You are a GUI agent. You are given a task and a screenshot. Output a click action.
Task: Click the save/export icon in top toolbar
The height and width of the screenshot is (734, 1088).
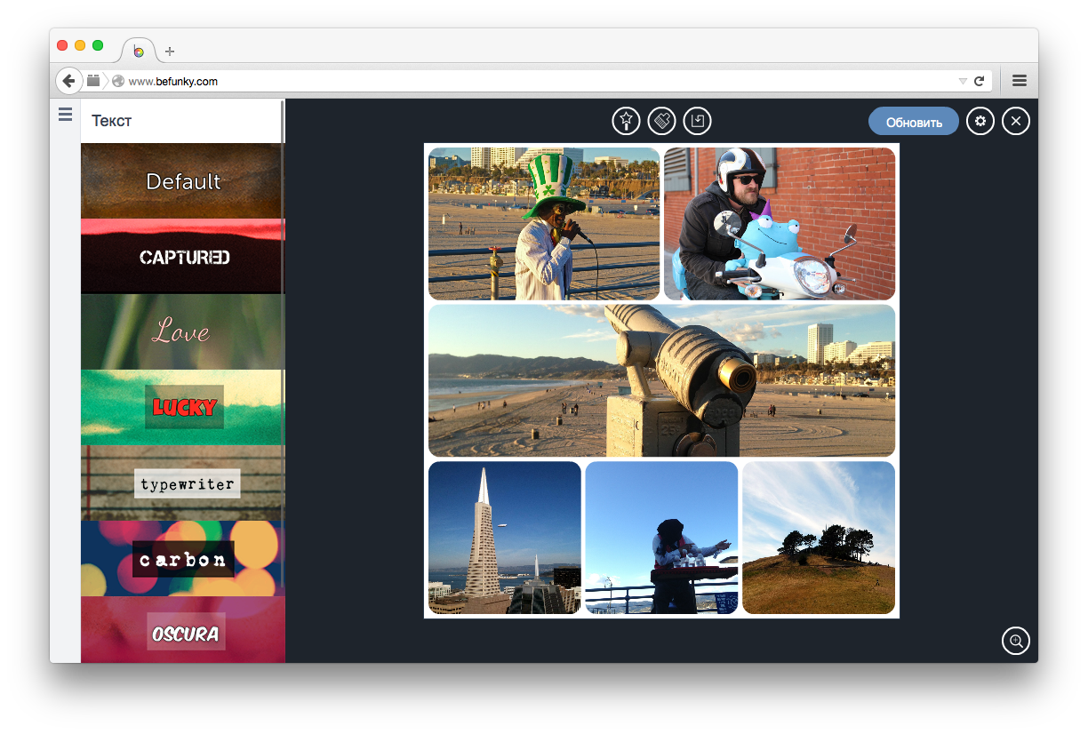[697, 121]
